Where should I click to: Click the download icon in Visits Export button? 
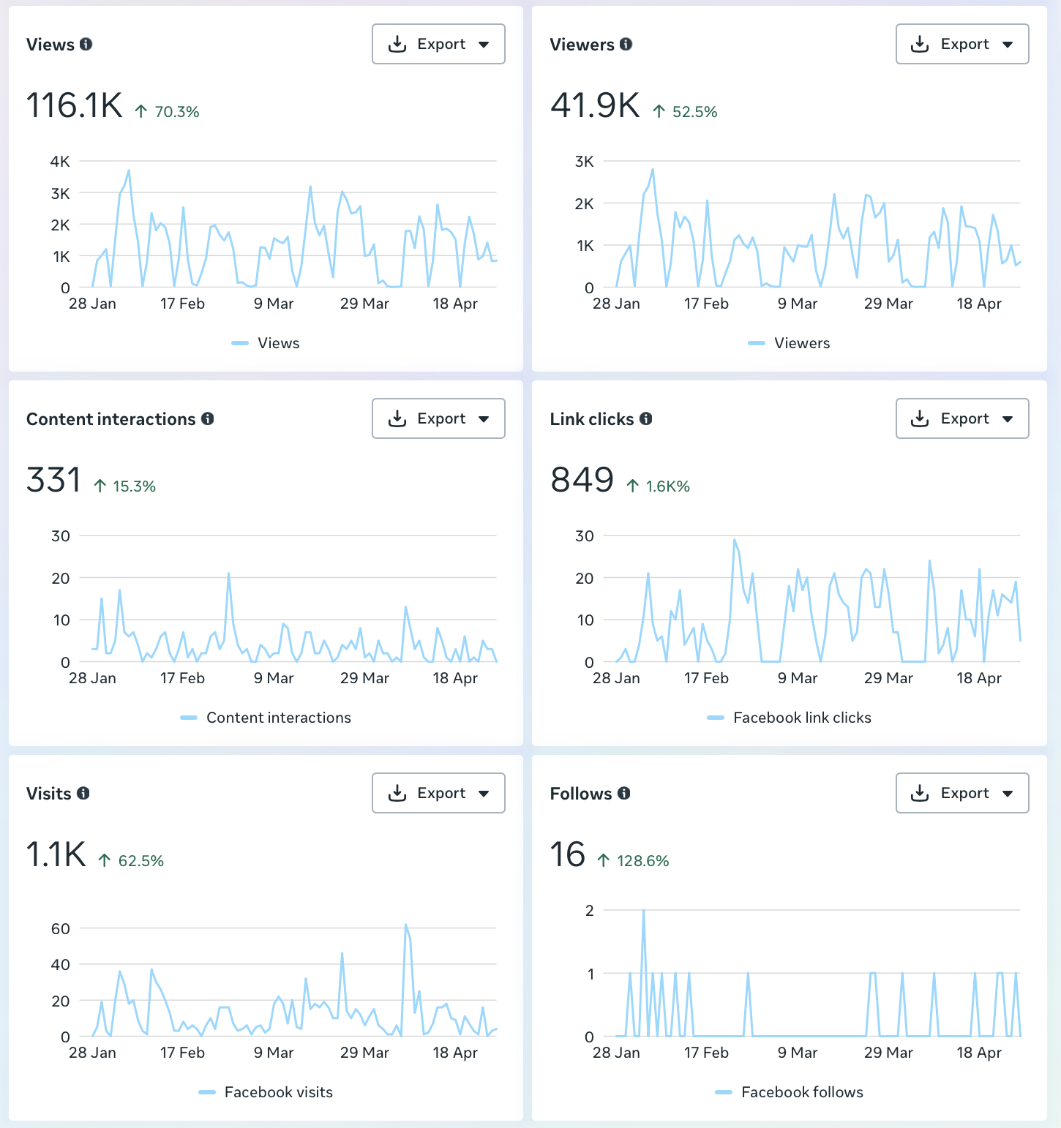coord(397,794)
